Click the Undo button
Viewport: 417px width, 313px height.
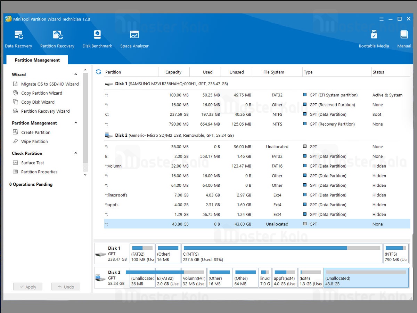pyautogui.click(x=66, y=287)
